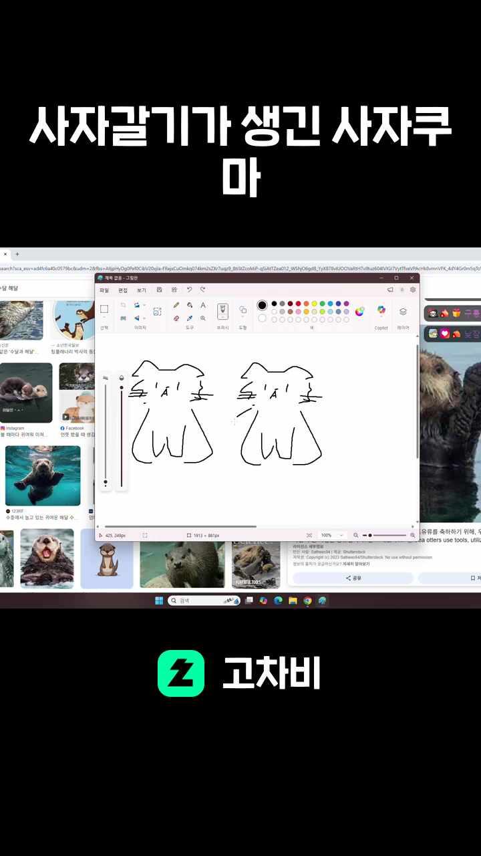Select the Magnifier tool
This screenshot has height=856, width=481.
(x=203, y=318)
